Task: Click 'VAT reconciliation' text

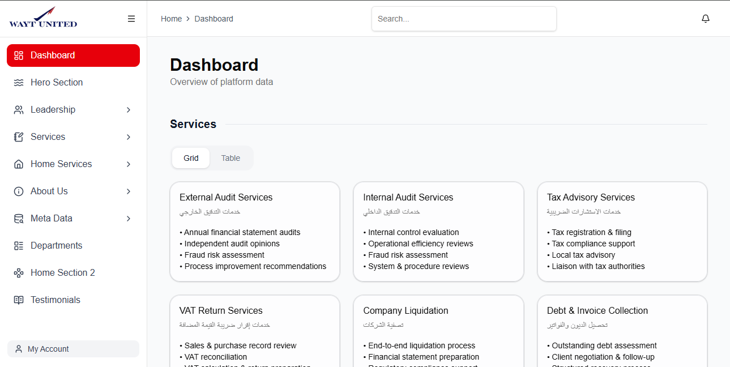Action: point(216,357)
